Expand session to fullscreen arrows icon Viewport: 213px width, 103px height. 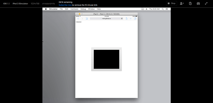point(206,3)
